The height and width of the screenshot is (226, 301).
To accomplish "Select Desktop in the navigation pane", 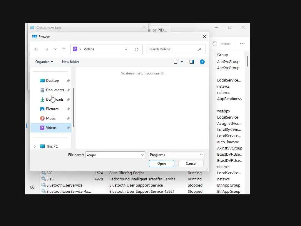I will [51, 81].
